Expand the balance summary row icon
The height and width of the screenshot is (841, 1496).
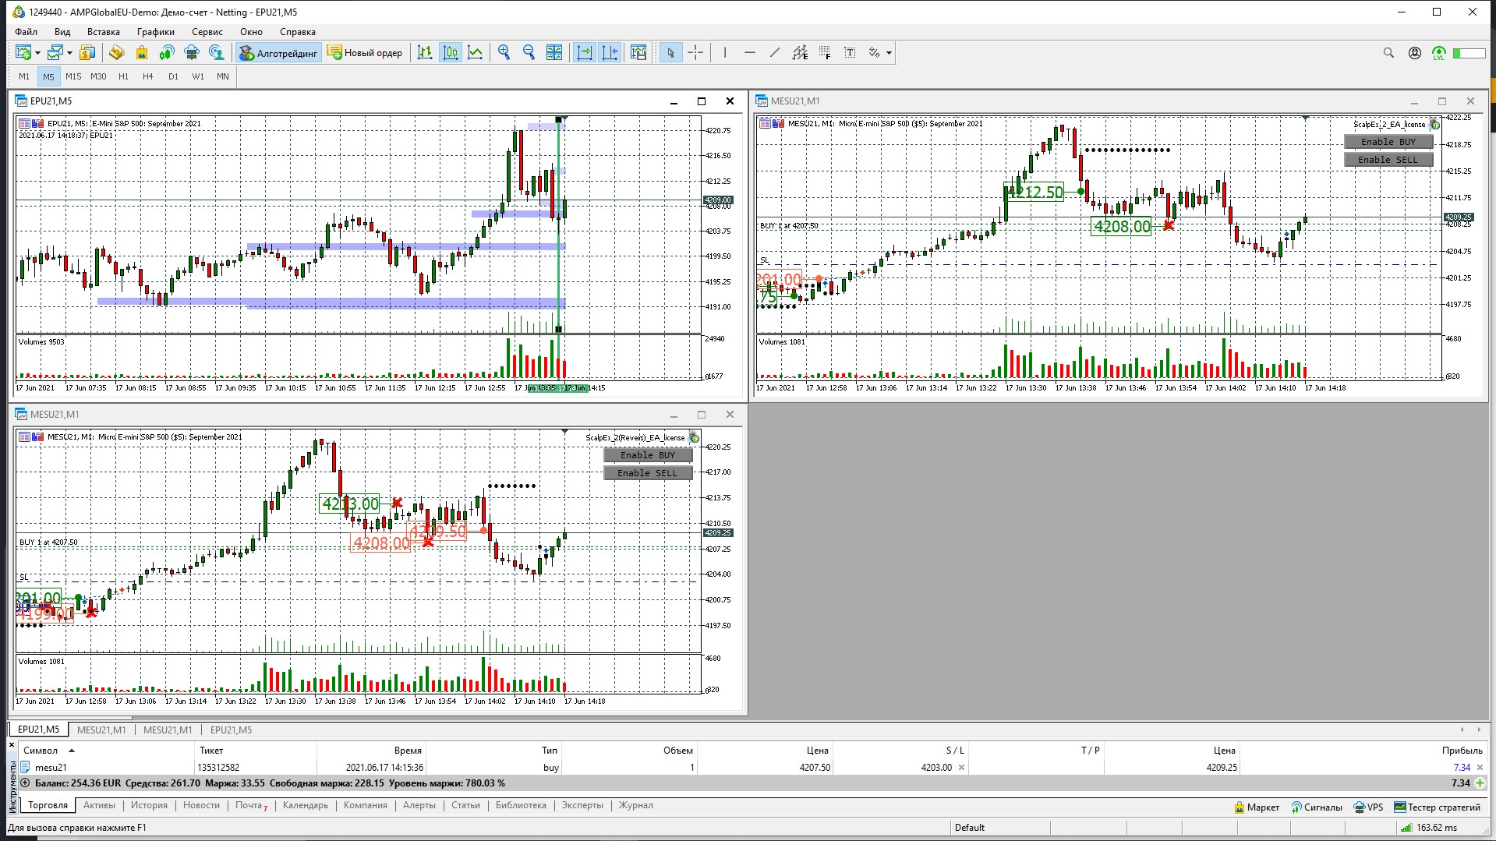pos(25,783)
